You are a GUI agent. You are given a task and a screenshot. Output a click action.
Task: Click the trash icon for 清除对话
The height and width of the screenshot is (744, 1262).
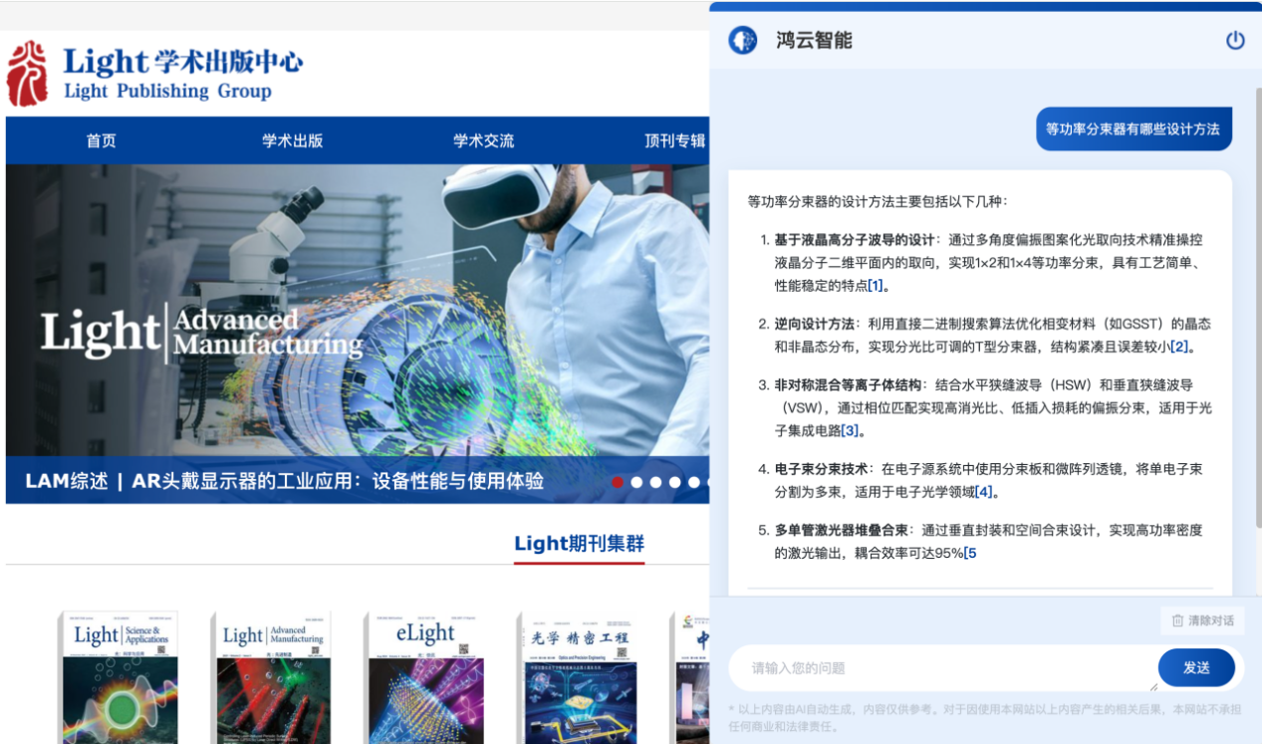point(1177,620)
